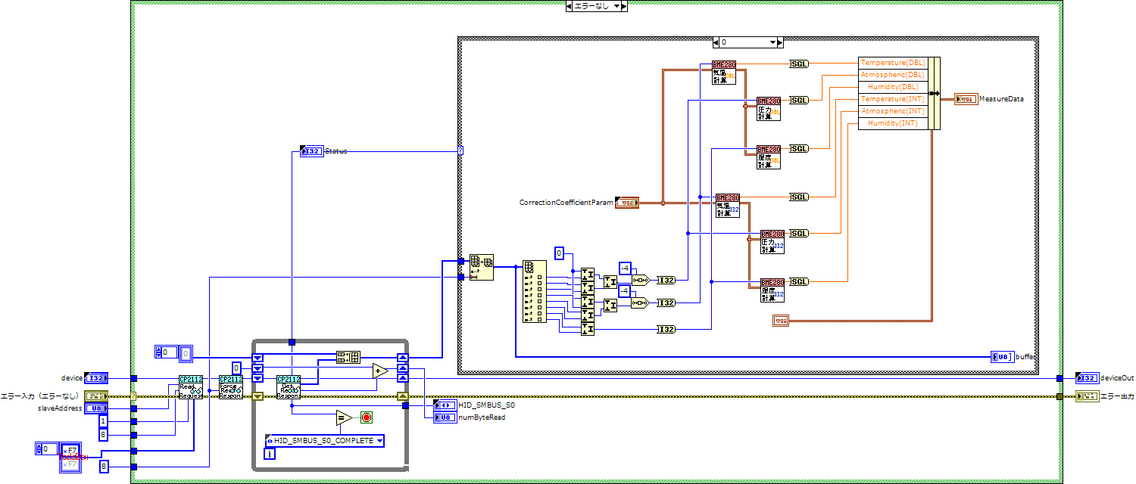Click the slaveAddress U8 control terminal
The height and width of the screenshot is (484, 1136).
click(96, 408)
